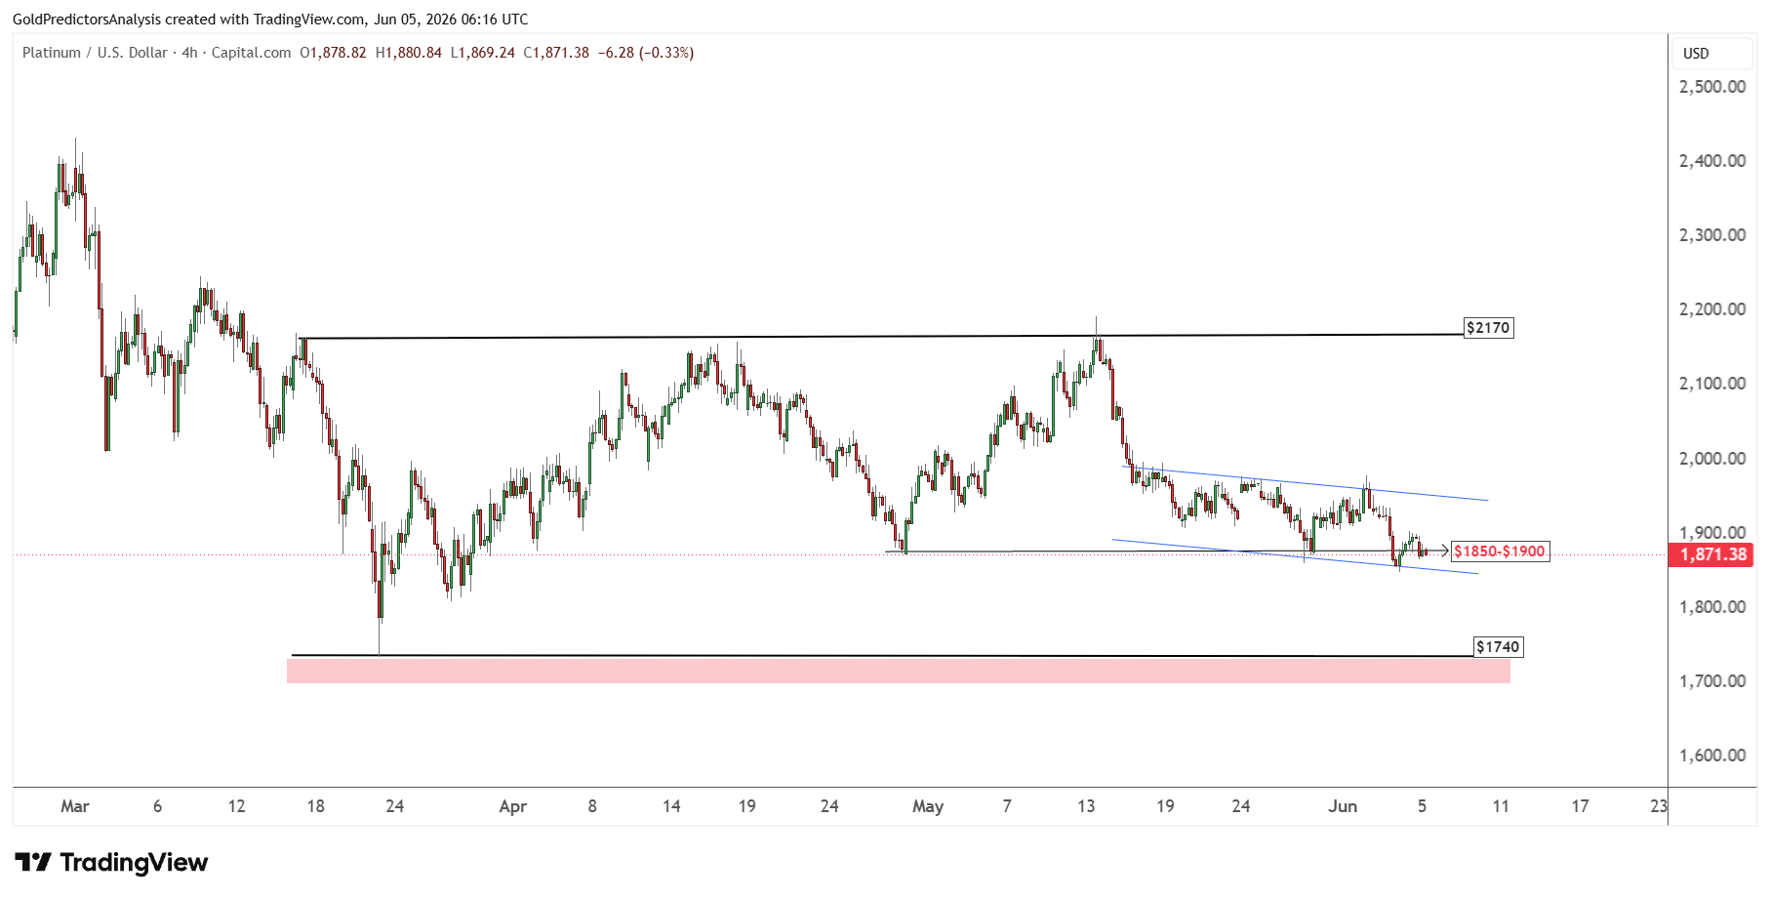1770x899 pixels.
Task: Click the current price tag 1,871.38
Action: coord(1711,554)
